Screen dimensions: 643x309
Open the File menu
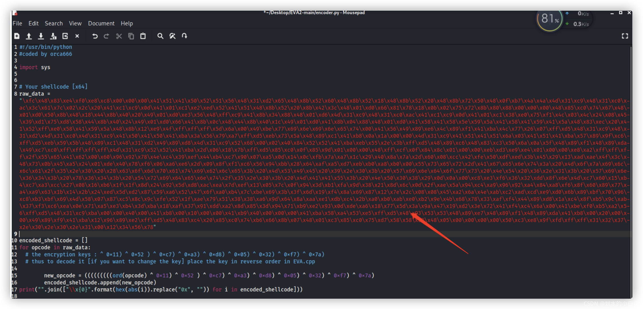[x=17, y=23]
